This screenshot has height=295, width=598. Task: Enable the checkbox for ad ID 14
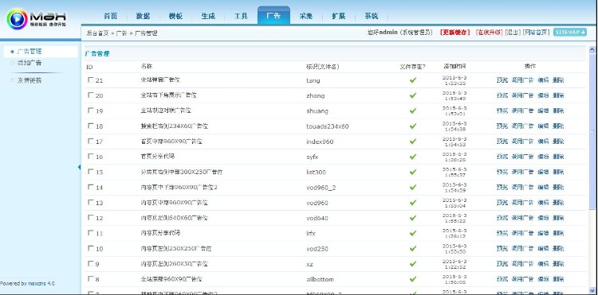pyautogui.click(x=90, y=187)
